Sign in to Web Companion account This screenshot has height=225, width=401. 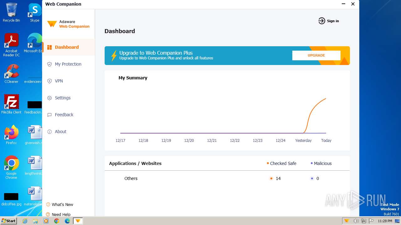(x=333, y=21)
